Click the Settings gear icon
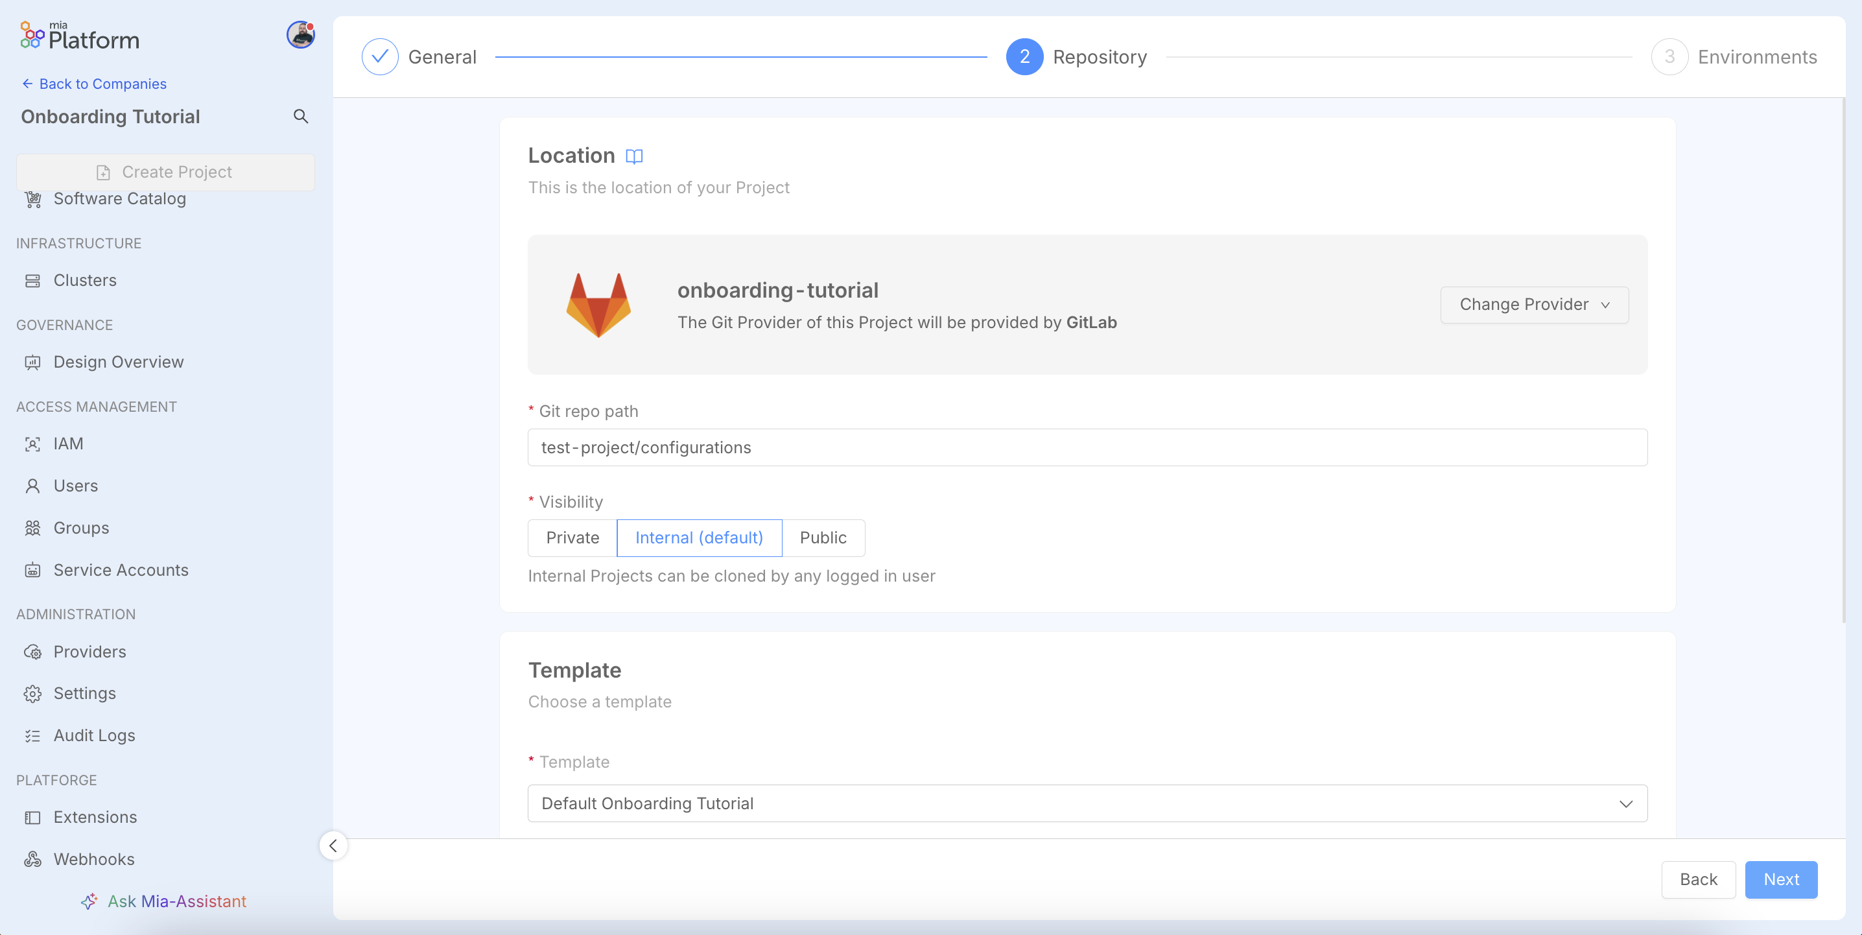1862x935 pixels. 32,694
